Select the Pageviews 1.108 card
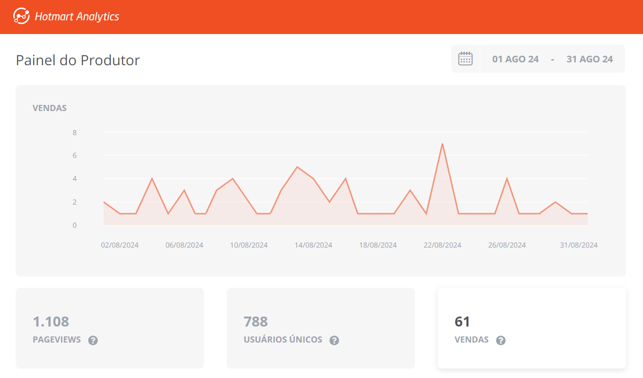This screenshot has width=643, height=378. click(110, 328)
